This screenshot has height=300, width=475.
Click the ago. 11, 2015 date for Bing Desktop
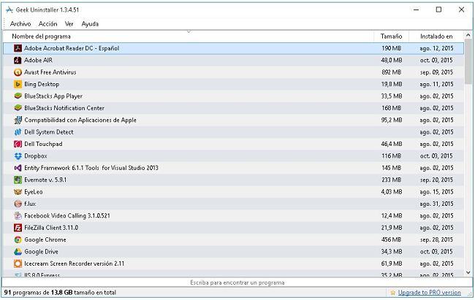point(436,84)
